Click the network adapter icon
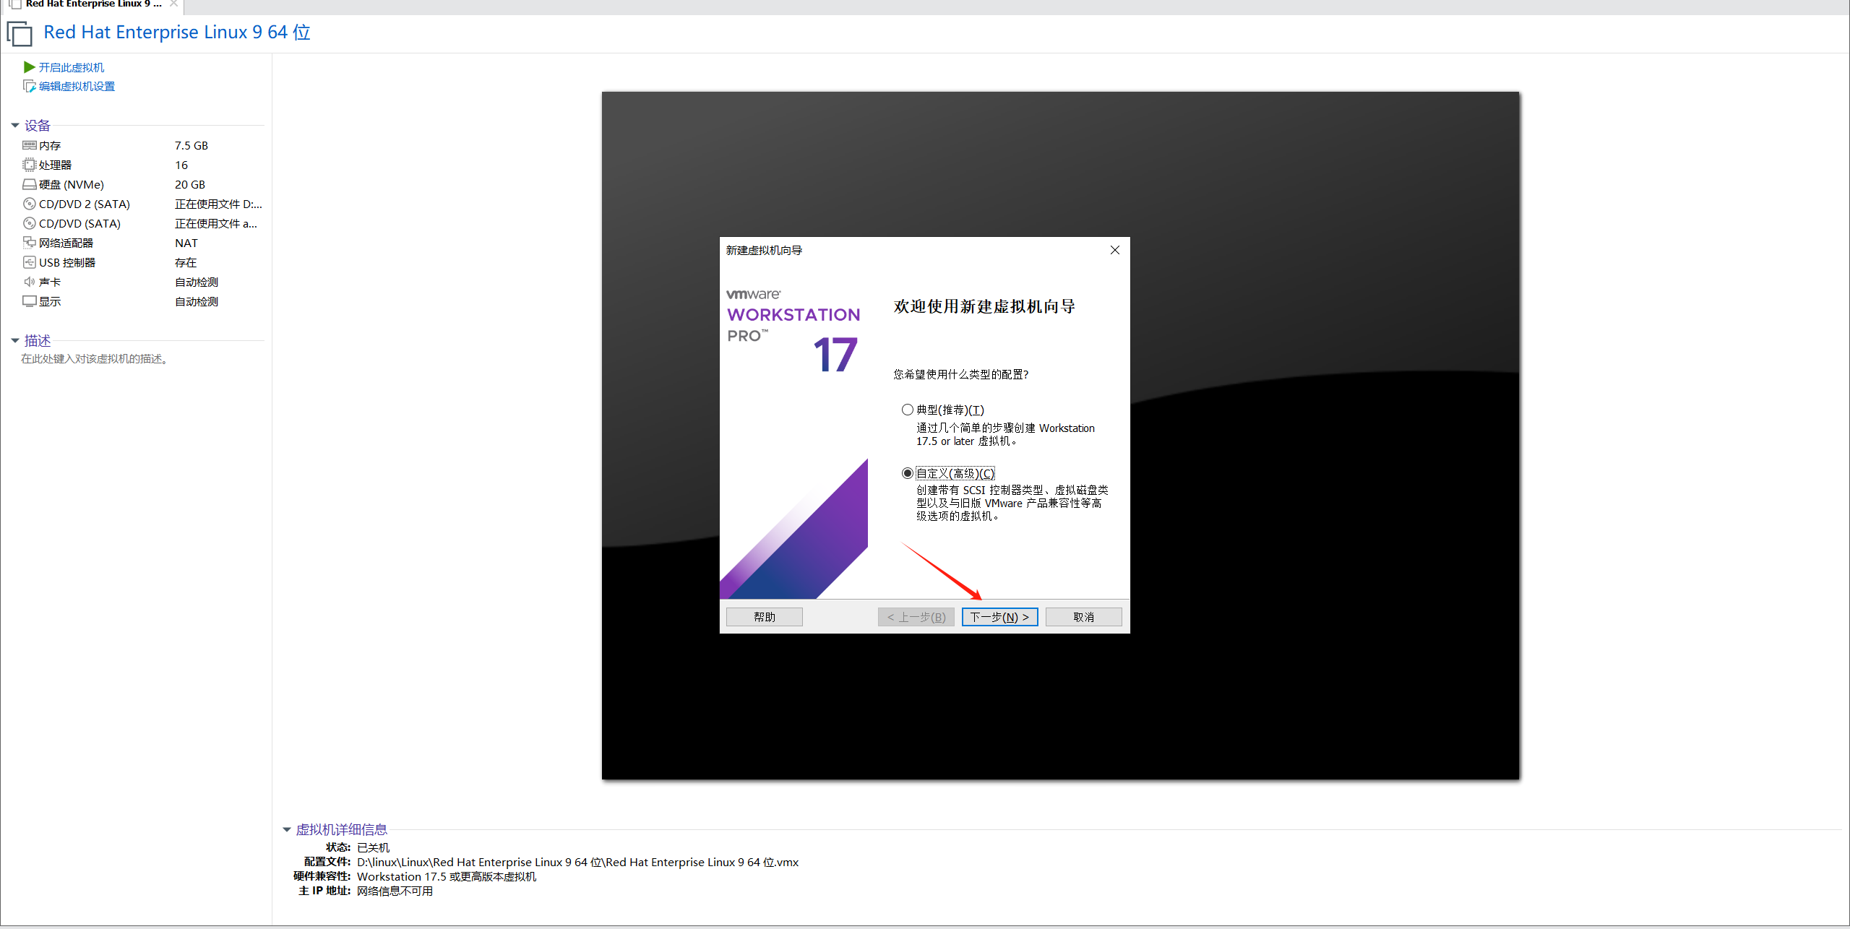The image size is (1850, 929). pyautogui.click(x=29, y=243)
